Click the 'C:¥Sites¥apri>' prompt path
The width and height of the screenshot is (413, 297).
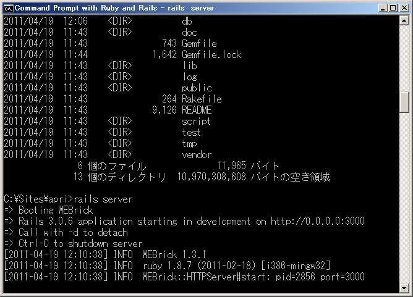[x=38, y=199]
